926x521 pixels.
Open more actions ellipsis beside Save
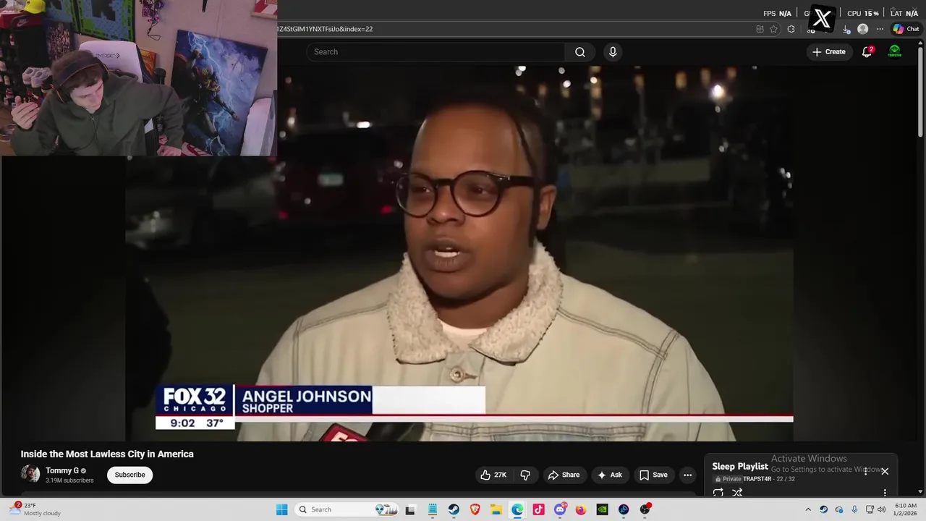tap(687, 475)
